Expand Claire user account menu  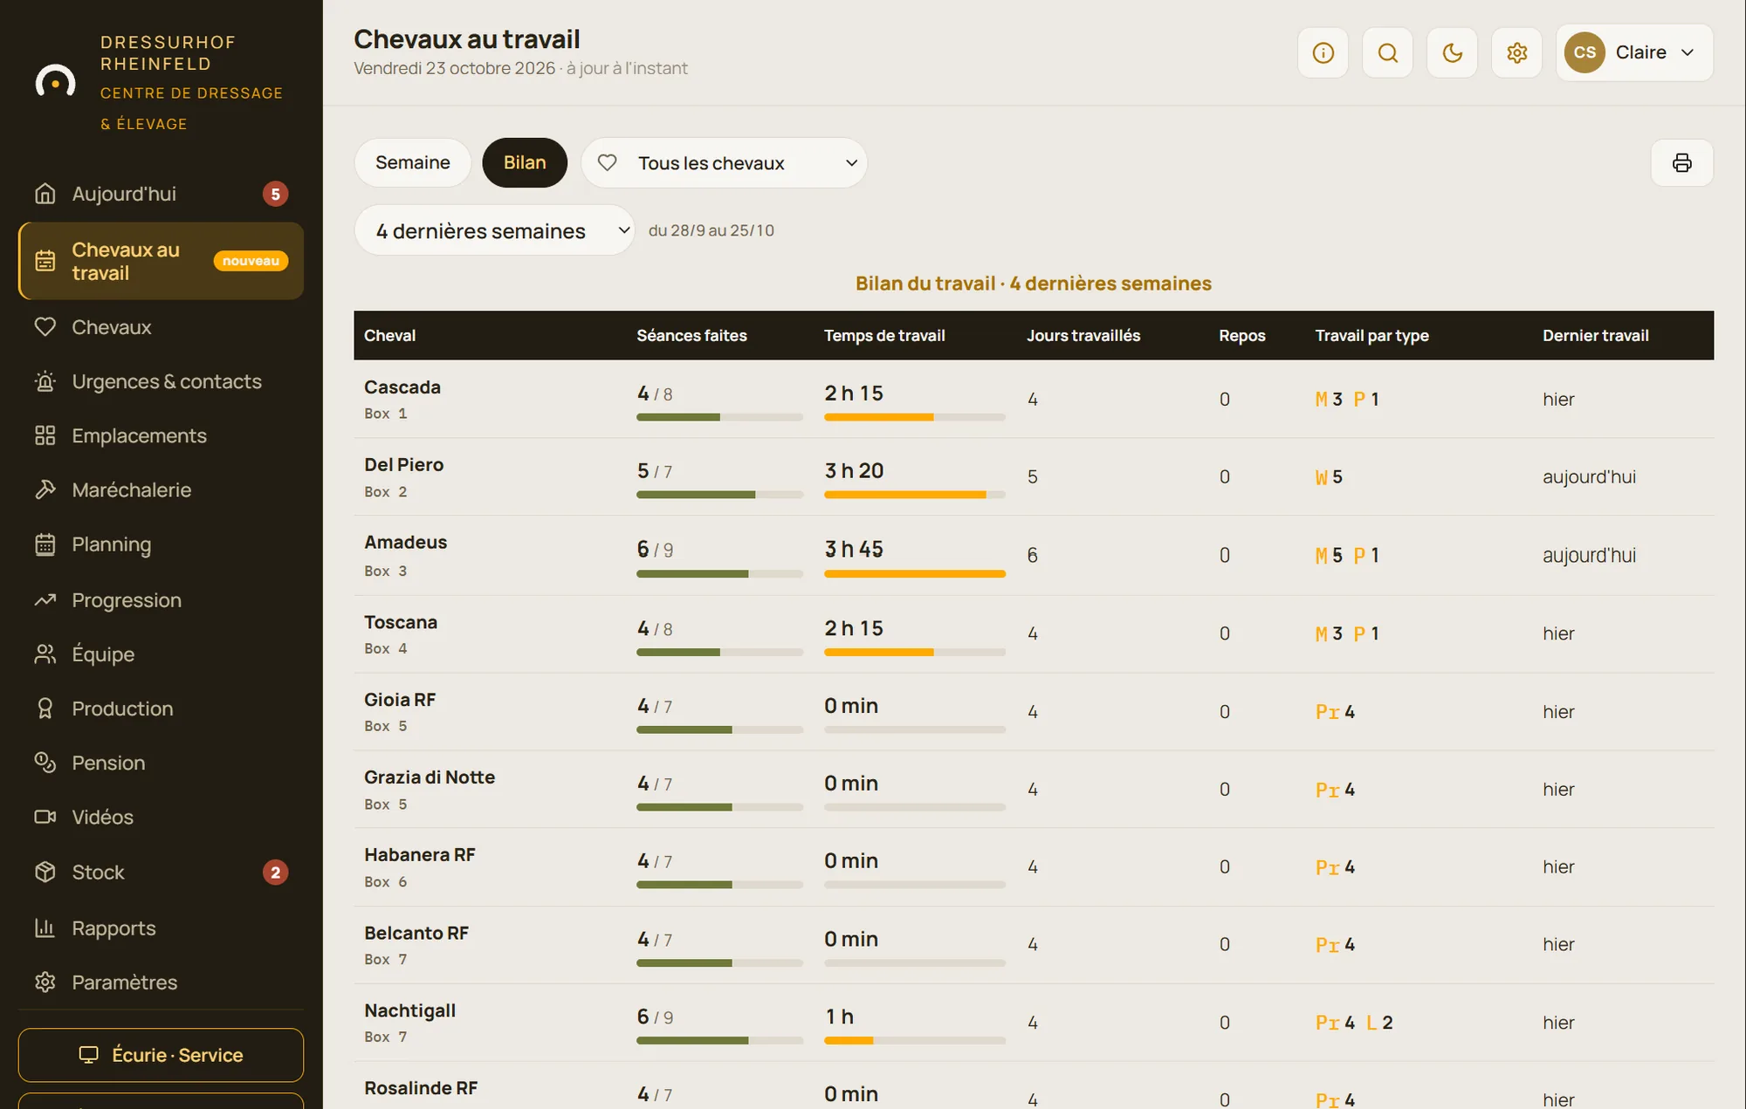[1634, 53]
